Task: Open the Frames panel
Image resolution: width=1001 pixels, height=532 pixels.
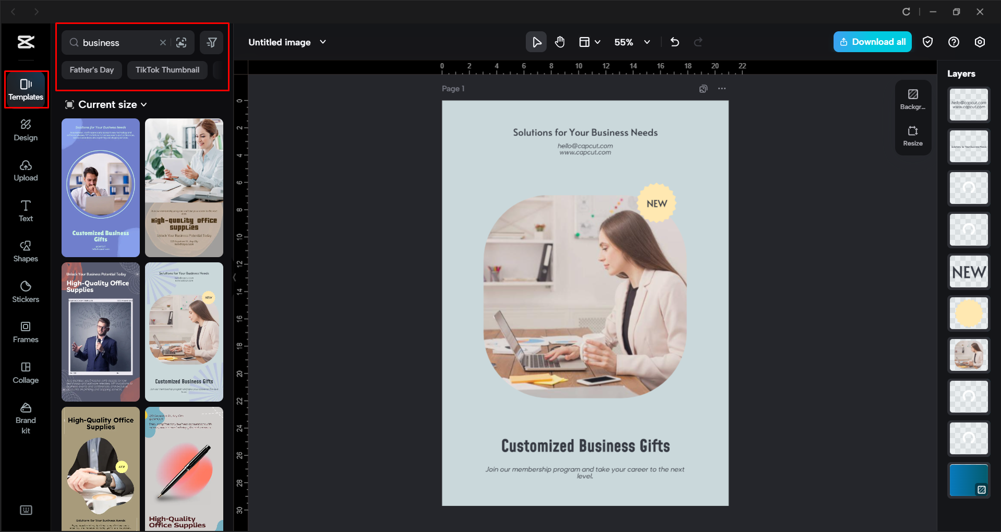Action: [25, 332]
